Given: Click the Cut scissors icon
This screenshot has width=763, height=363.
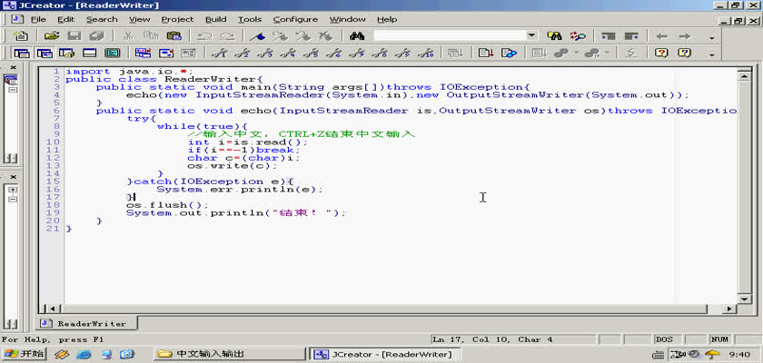Looking at the screenshot, I should pyautogui.click(x=128, y=36).
